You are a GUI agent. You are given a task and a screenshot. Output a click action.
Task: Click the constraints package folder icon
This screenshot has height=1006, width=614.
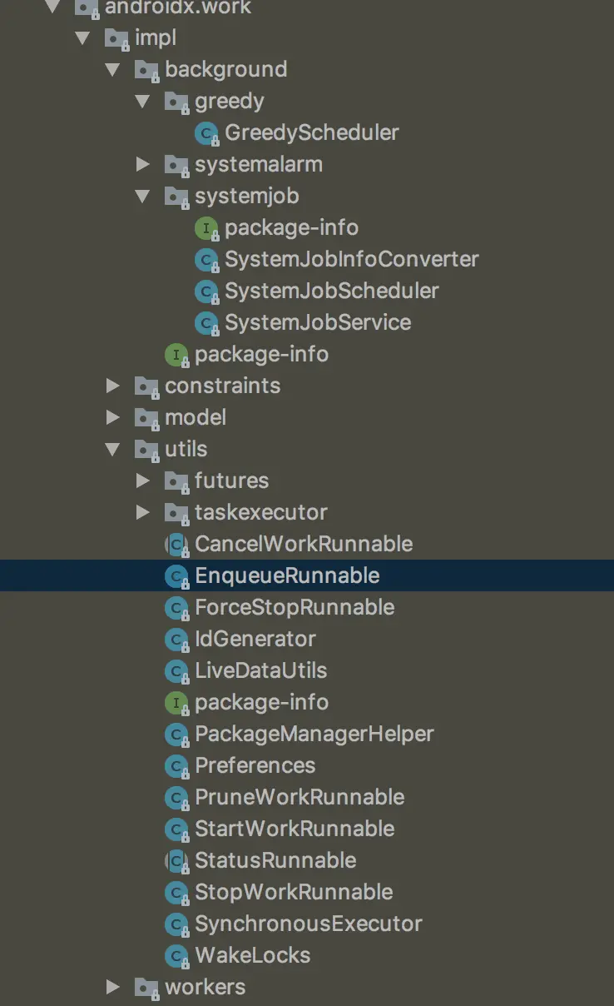[146, 386]
